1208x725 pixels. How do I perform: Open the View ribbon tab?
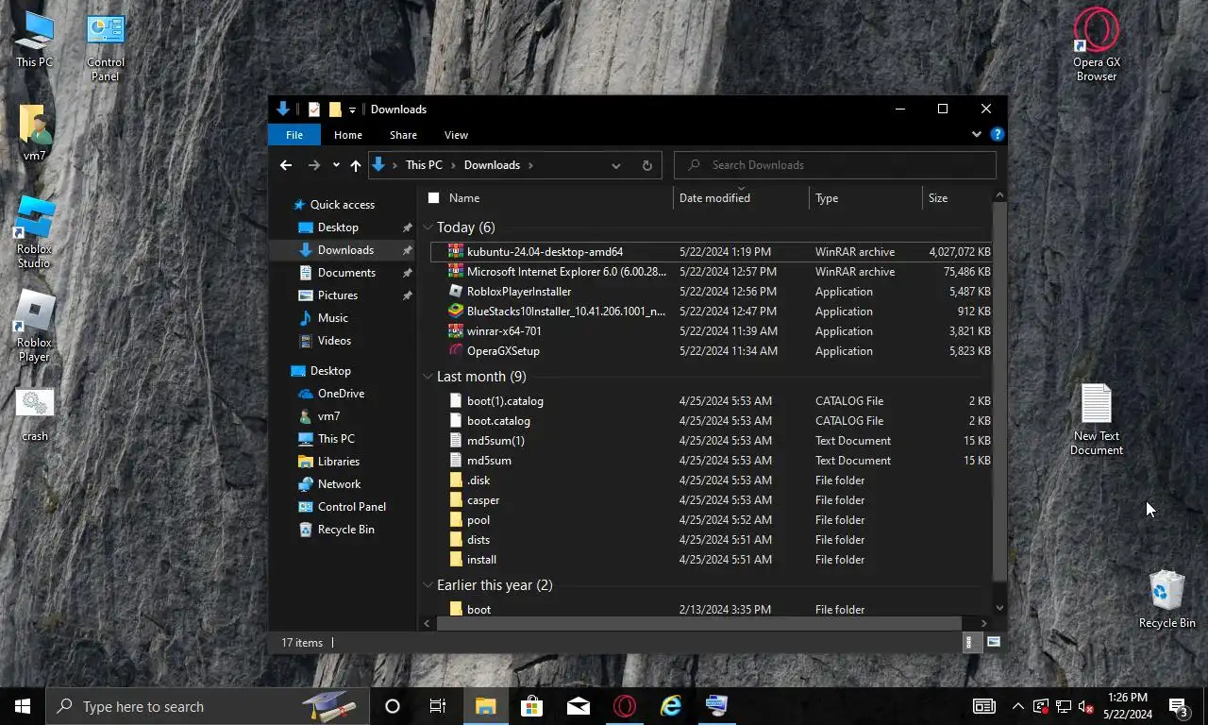click(456, 135)
